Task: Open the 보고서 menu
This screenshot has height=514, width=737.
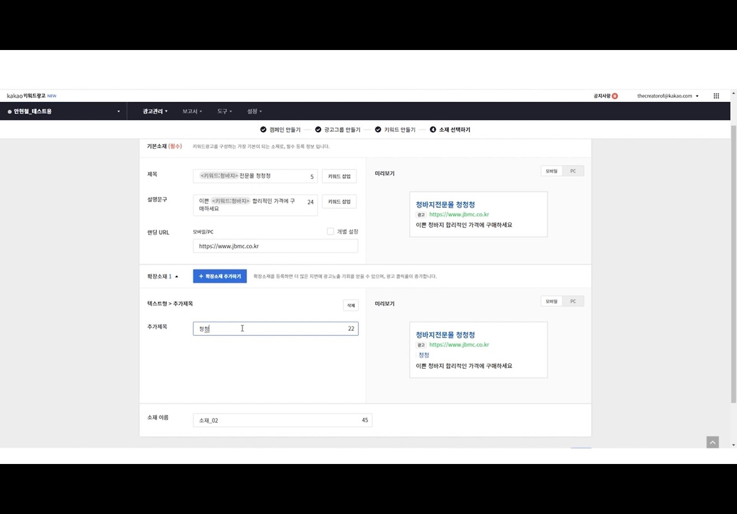Action: 192,112
